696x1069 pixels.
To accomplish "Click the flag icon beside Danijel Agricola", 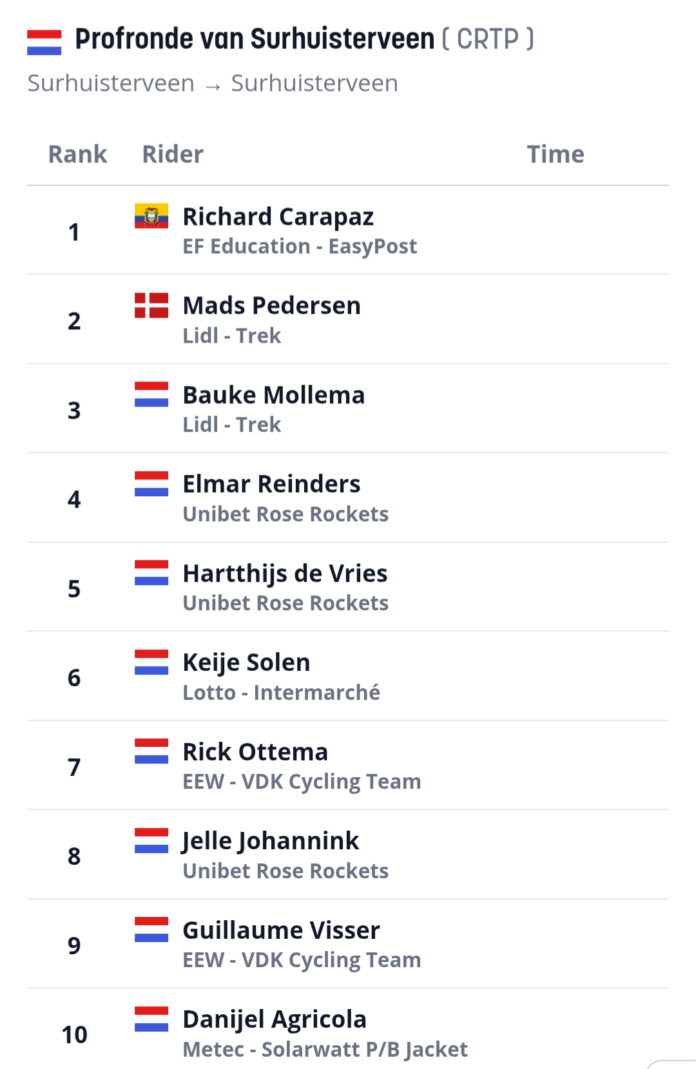I will (151, 1019).
